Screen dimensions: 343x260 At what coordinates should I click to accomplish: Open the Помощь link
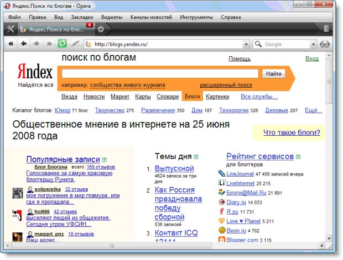(240, 59)
